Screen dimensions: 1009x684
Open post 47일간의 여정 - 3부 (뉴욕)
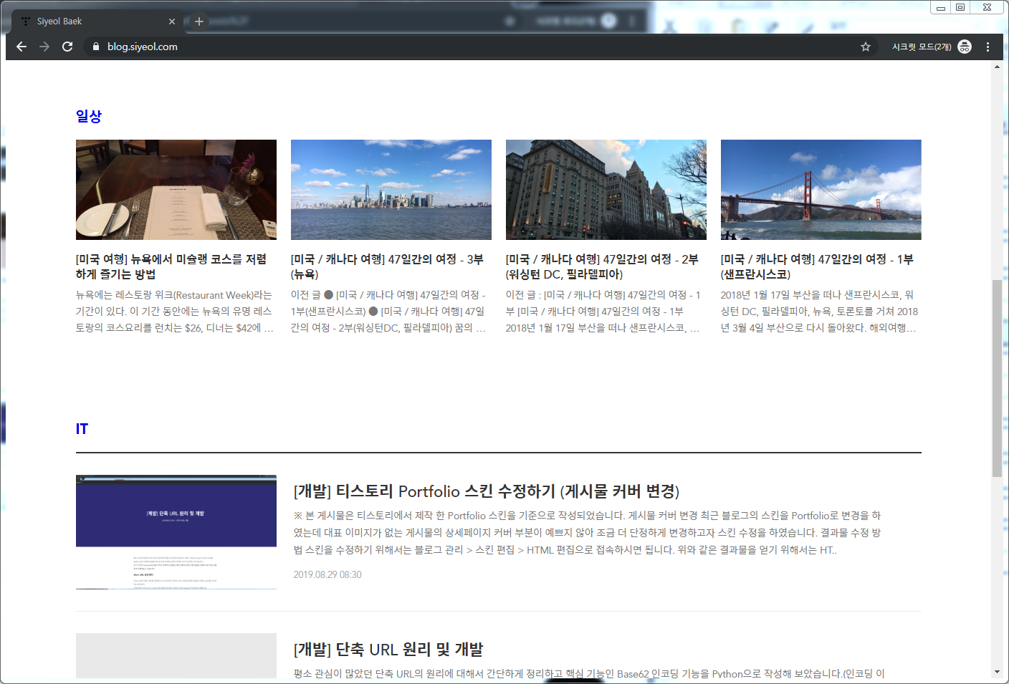(x=387, y=266)
